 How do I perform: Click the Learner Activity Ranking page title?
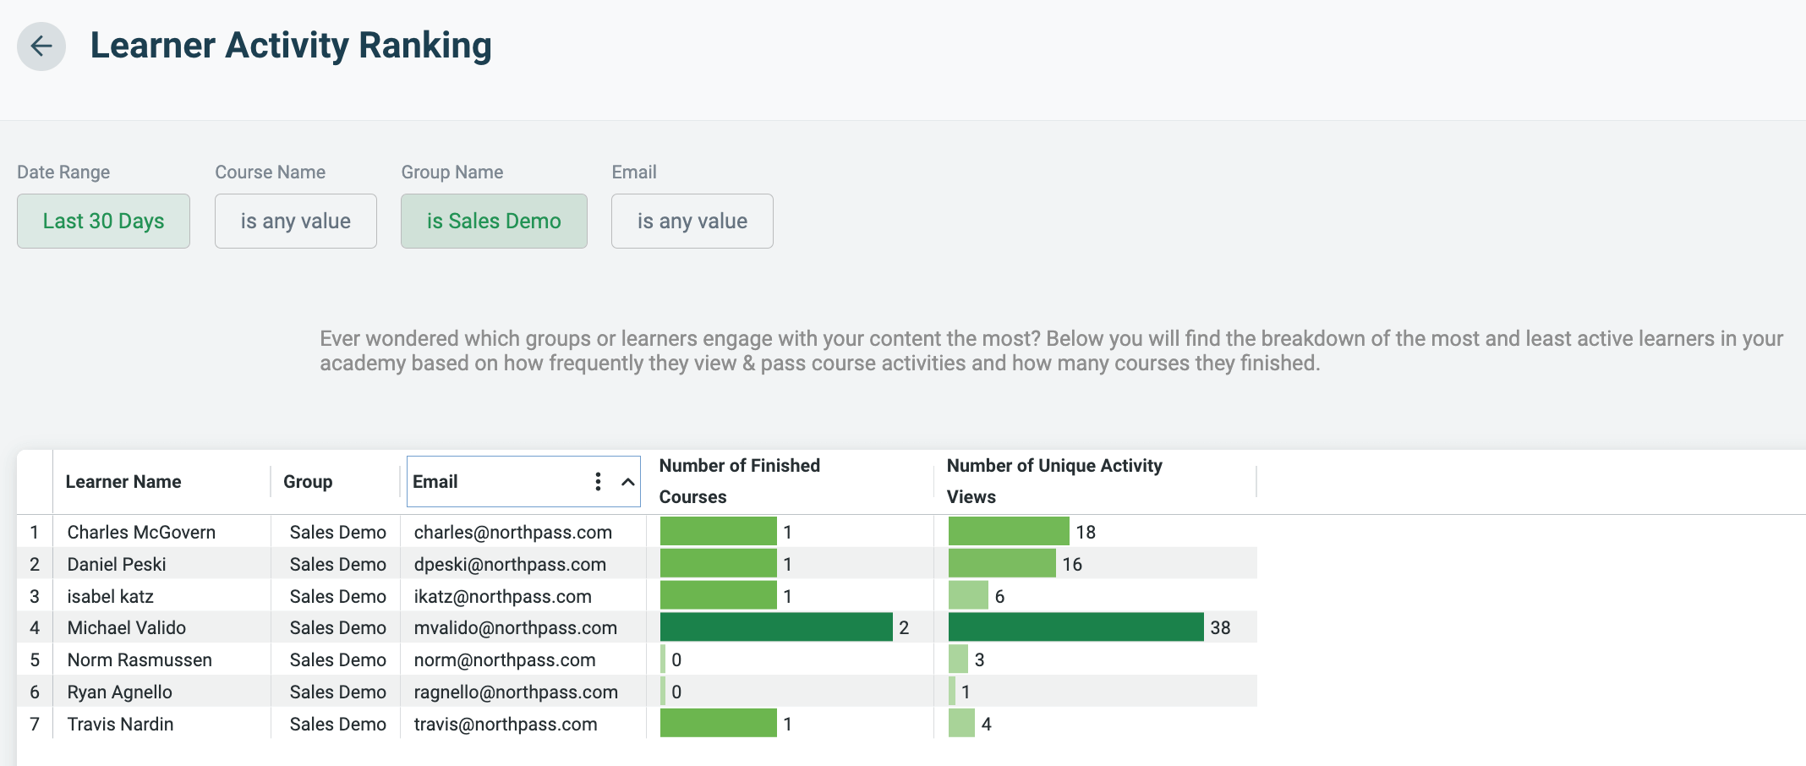tap(292, 46)
